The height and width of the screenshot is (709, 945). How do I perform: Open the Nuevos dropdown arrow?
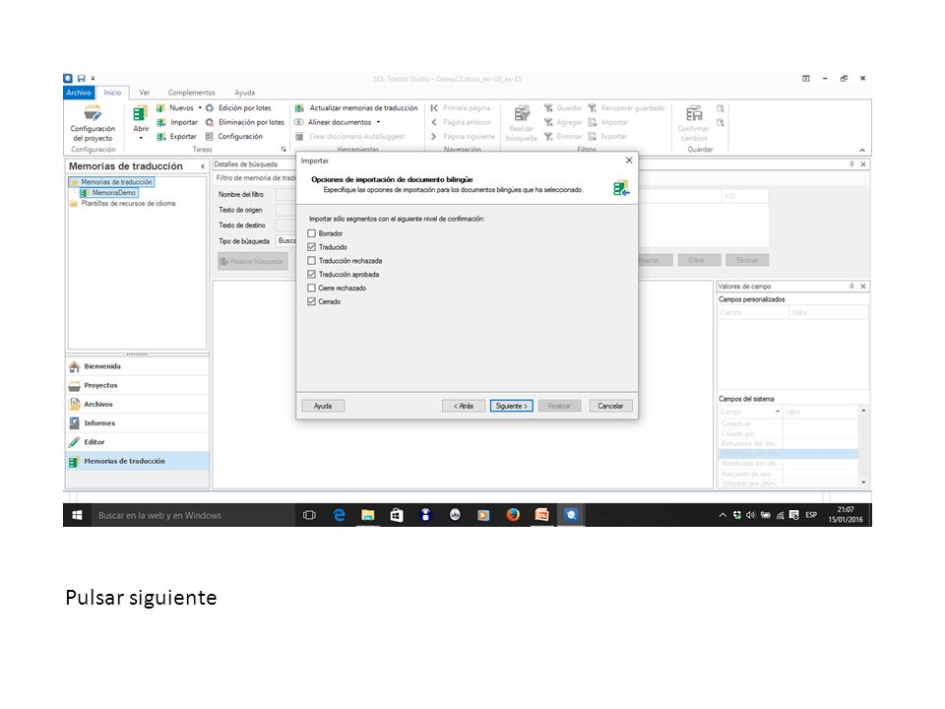pyautogui.click(x=200, y=108)
